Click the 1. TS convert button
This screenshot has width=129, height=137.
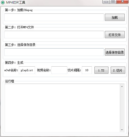pyautogui.click(x=101, y=70)
